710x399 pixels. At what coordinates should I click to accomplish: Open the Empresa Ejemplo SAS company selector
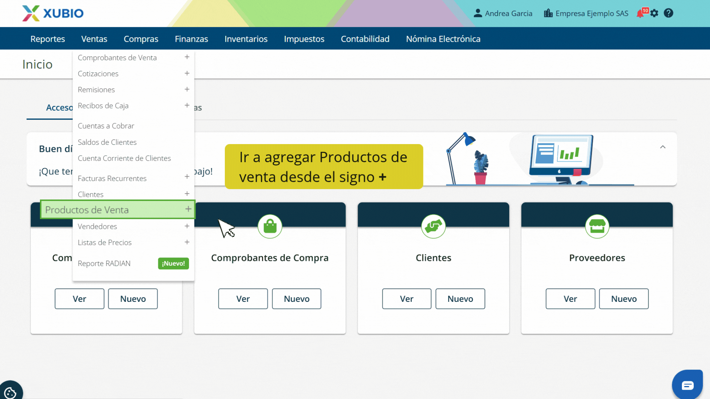tap(586, 13)
